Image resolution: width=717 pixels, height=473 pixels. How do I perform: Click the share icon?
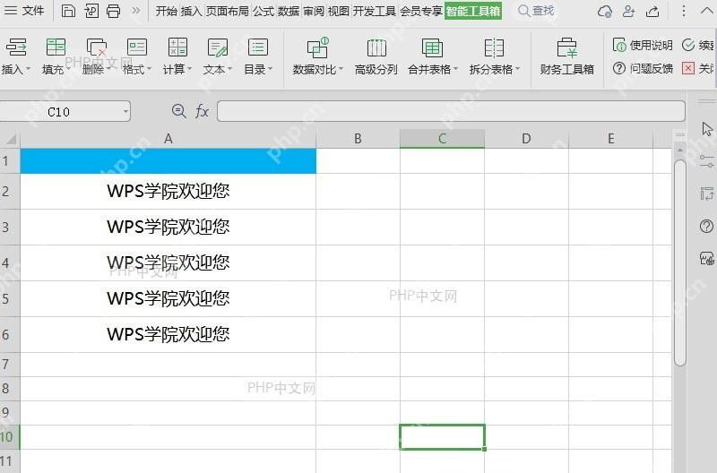pos(652,11)
